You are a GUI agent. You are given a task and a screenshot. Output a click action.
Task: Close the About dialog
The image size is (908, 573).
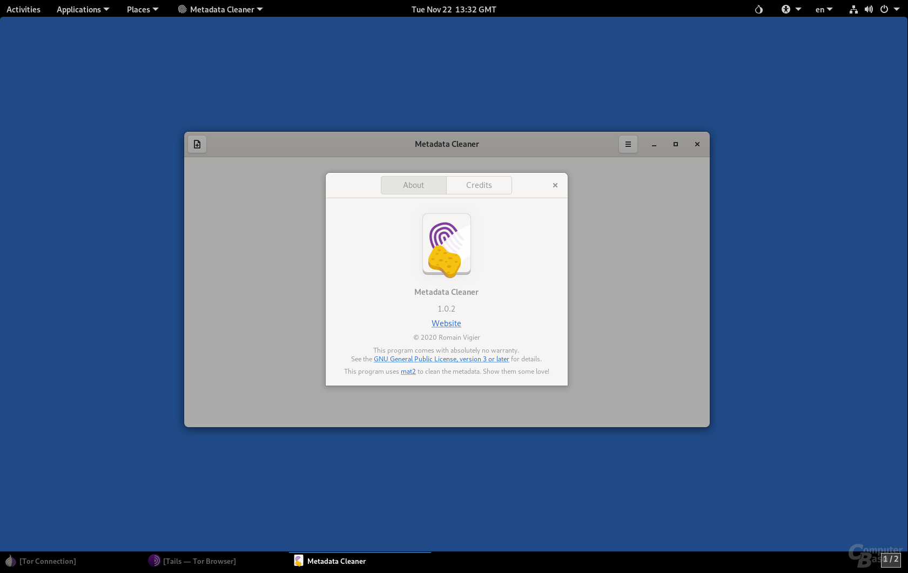555,185
